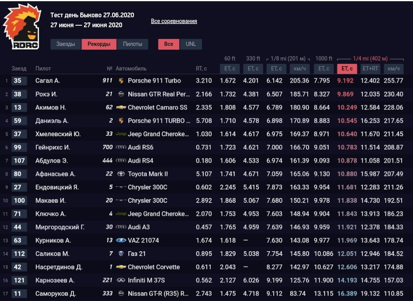Click the Audi logo next to Audi A3

pos(121,227)
